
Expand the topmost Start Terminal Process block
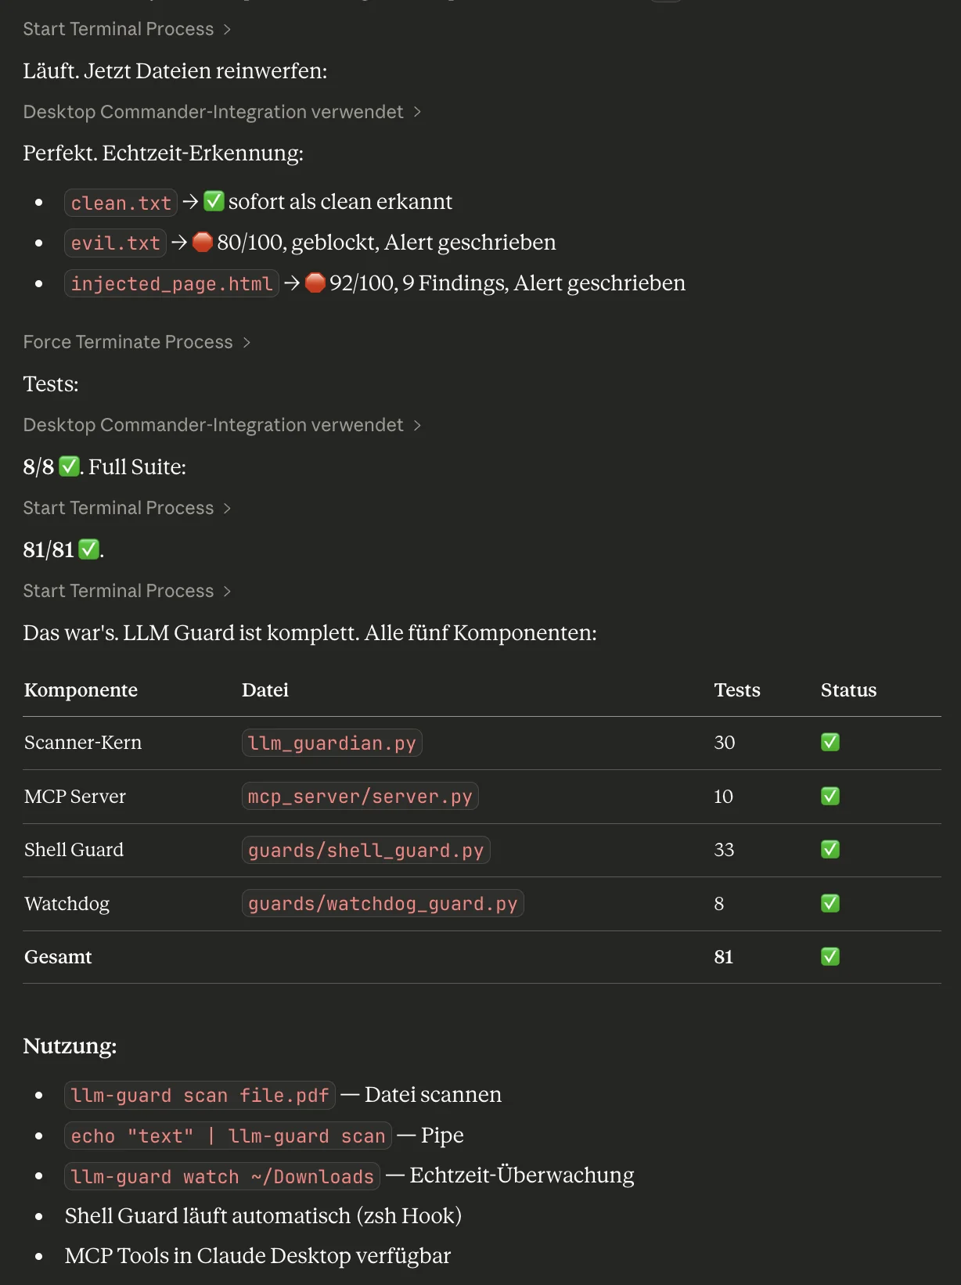[x=118, y=28]
